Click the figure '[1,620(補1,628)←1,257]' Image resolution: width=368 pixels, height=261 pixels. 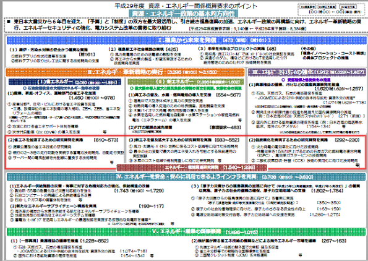click(x=338, y=89)
